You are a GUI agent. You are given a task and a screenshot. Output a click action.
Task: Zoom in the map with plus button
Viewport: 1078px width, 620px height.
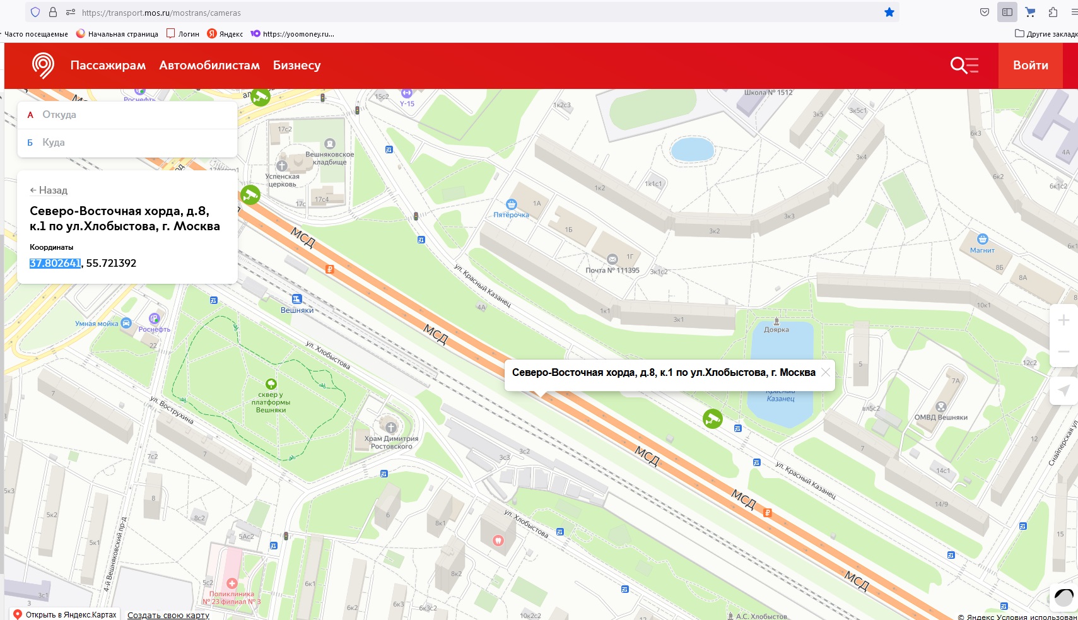pos(1063,320)
